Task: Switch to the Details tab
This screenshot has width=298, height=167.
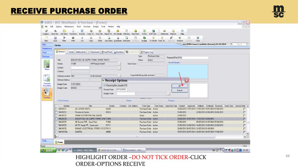Action: (x=70, y=52)
